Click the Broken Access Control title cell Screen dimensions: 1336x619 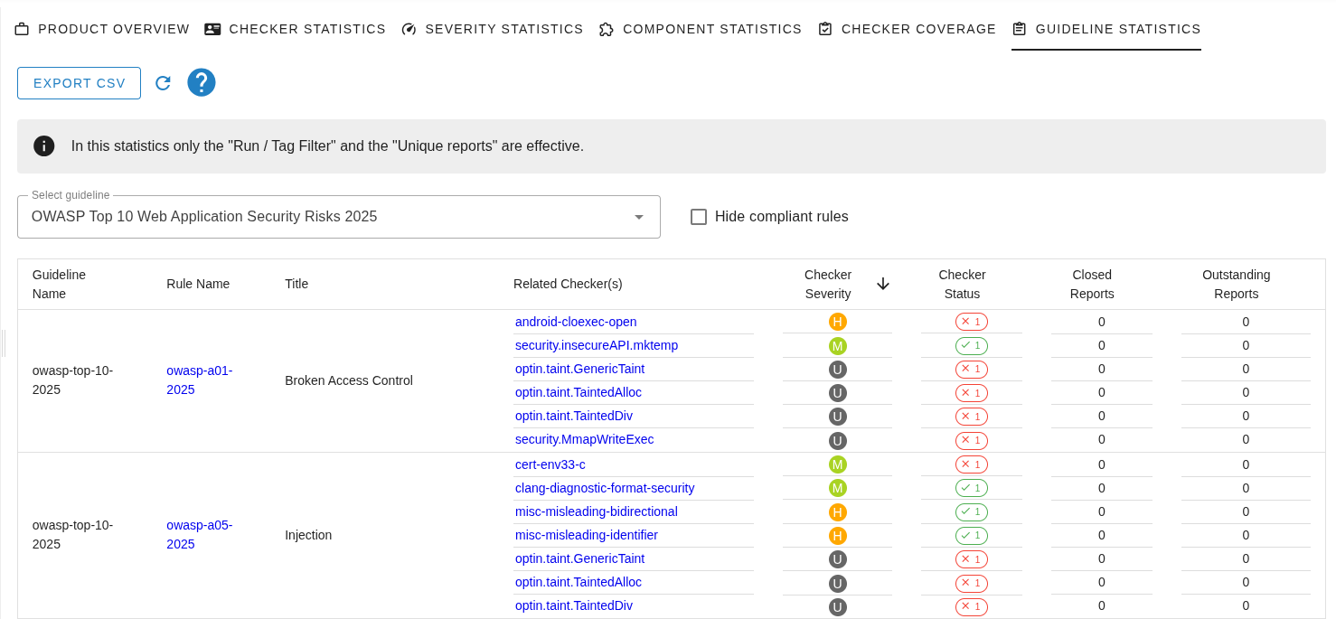pos(349,380)
